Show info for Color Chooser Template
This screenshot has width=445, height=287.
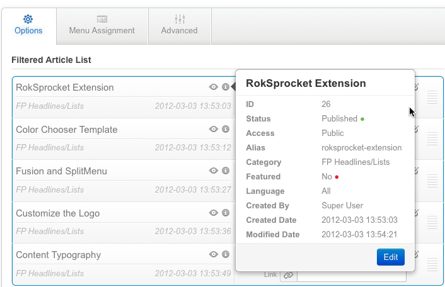(226, 129)
